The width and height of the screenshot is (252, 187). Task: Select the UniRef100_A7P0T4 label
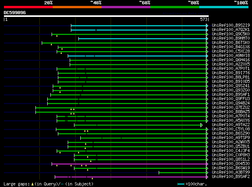[x=231, y=116]
